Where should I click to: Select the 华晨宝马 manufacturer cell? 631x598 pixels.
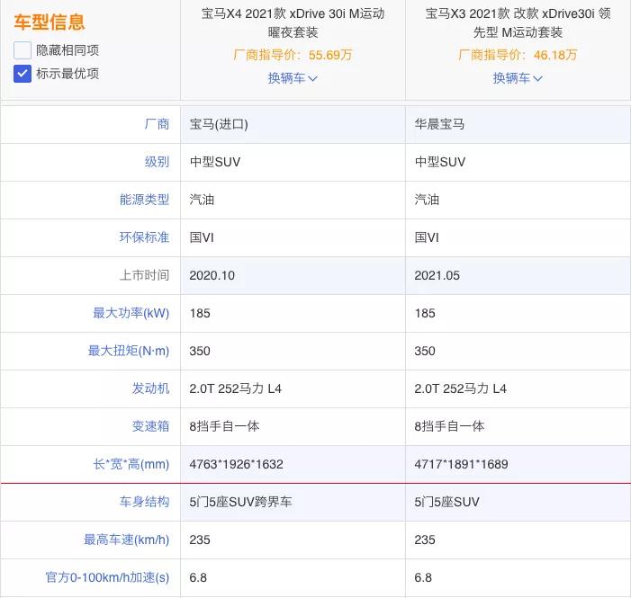(x=518, y=124)
